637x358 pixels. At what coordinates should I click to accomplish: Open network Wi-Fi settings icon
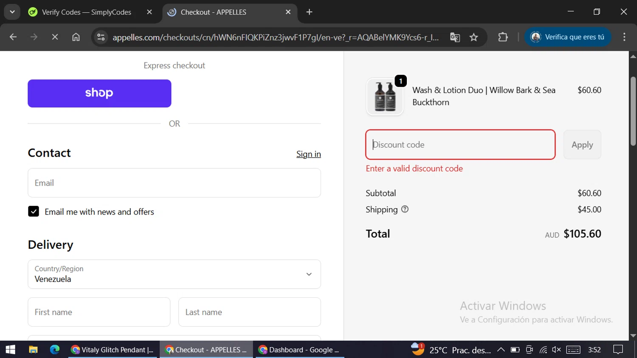[543, 350]
